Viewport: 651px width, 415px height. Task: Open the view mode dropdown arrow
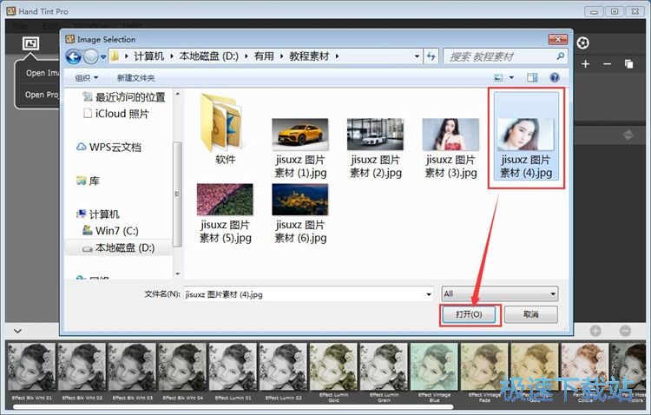tap(511, 77)
